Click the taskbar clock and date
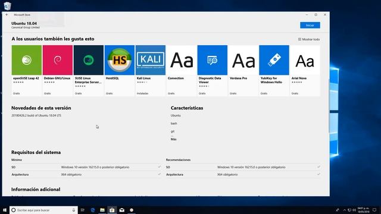 [364, 210]
